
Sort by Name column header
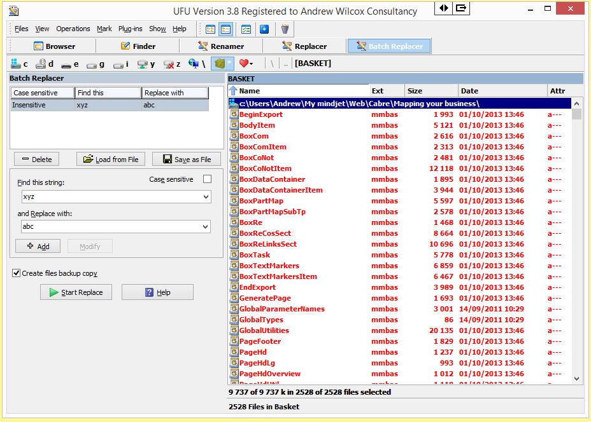point(299,91)
